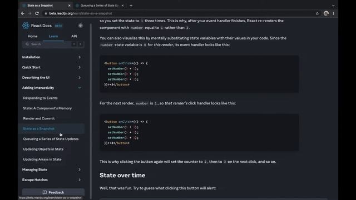Screen dimensions: 356x200
Task: Reload the page with the refresh icon
Action: (x=37, y=13)
